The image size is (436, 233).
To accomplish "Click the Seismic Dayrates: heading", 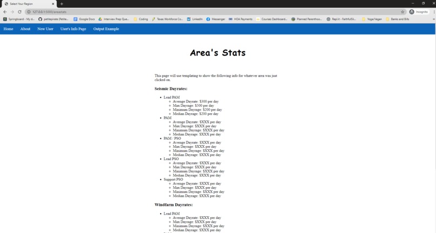I will (x=171, y=89).
